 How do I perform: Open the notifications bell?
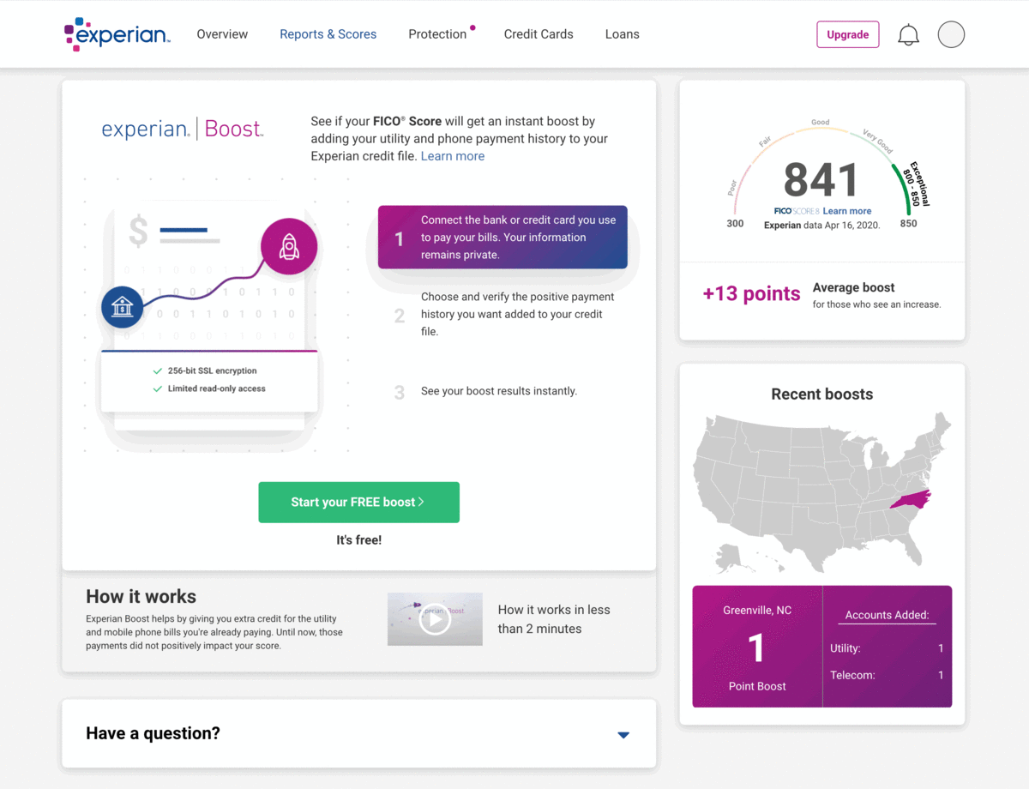908,35
